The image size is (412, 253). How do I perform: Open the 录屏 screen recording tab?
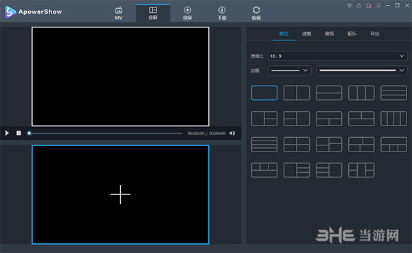point(187,13)
